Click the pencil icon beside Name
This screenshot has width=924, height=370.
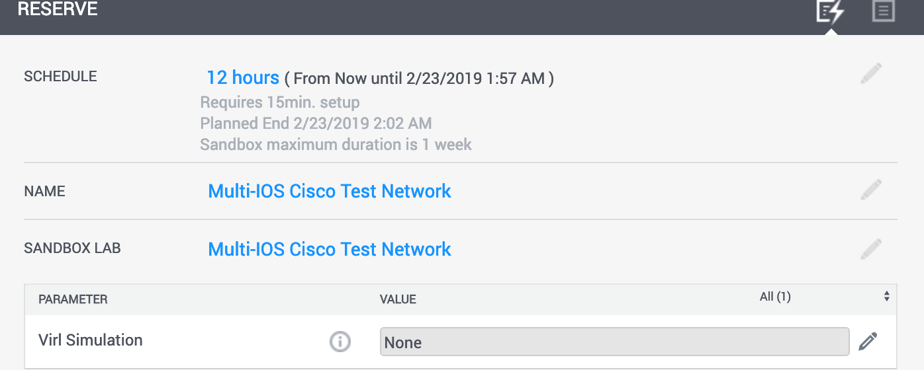871,190
